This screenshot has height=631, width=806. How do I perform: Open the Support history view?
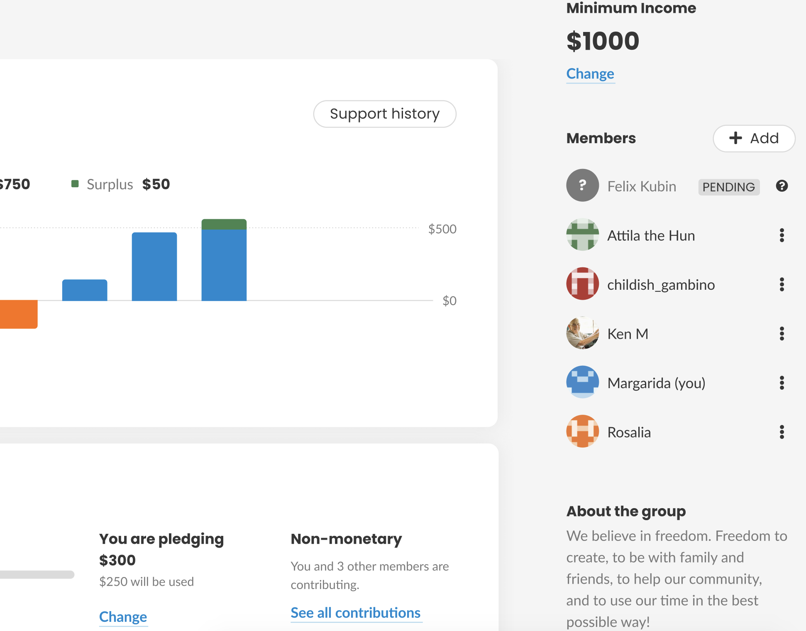click(x=385, y=114)
